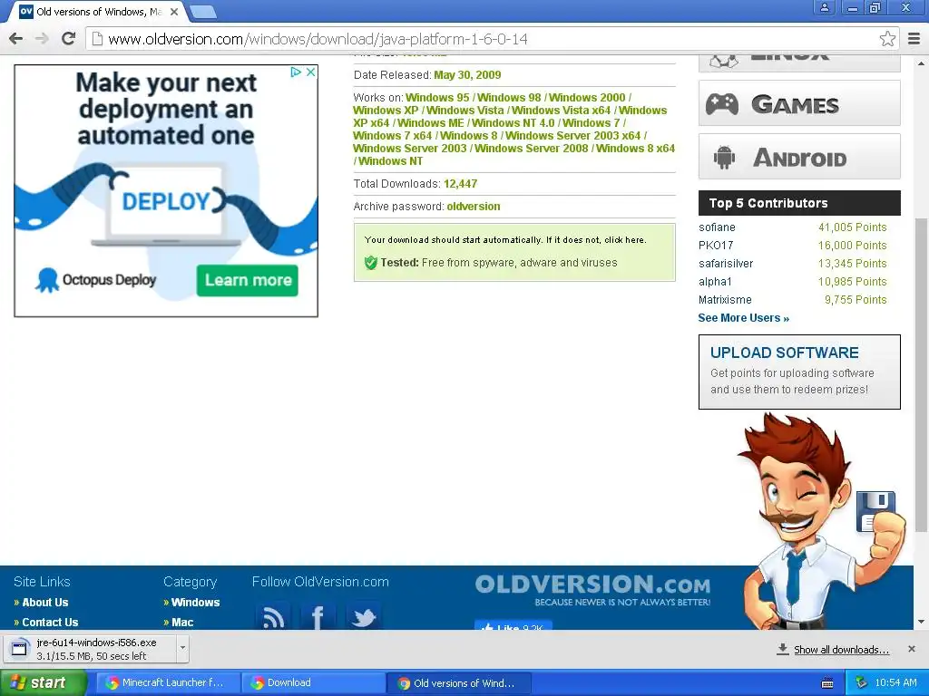
Task: Click the system clock showing 10:54 AM
Action: point(895,682)
